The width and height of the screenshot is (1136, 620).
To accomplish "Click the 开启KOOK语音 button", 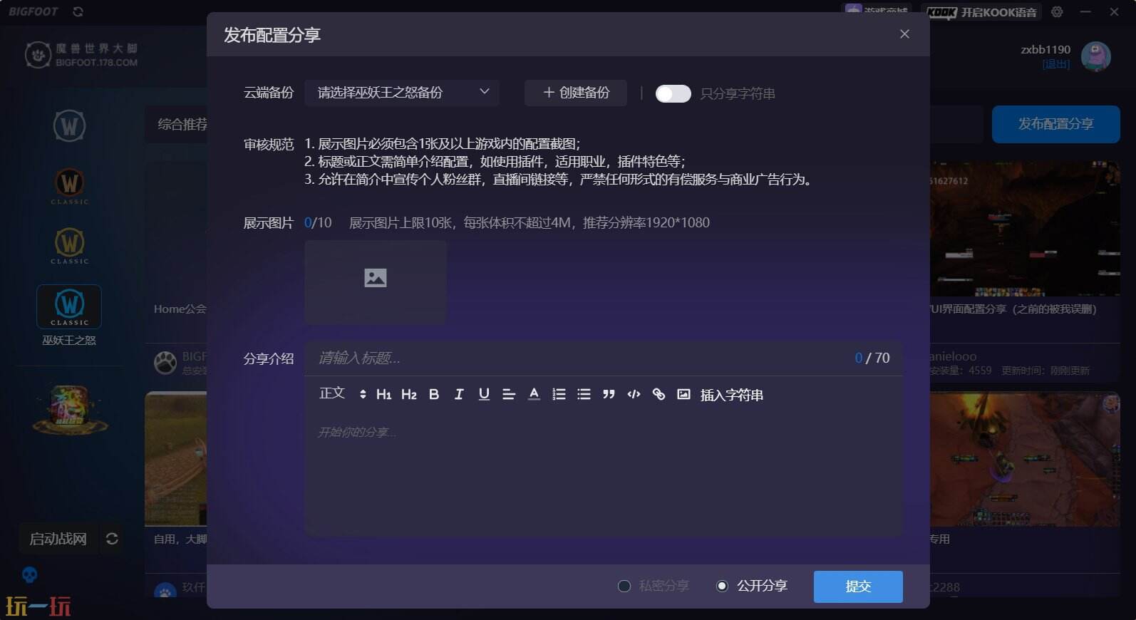I will (981, 12).
